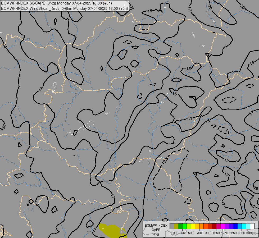259x238 pixels.
Task: Click the legend tick value 300
Action: 182,233
